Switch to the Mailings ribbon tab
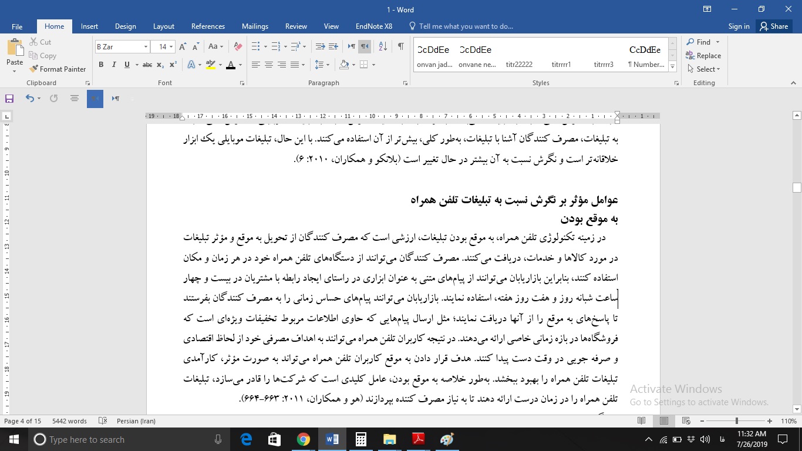Viewport: 802px width, 451px height. click(255, 26)
